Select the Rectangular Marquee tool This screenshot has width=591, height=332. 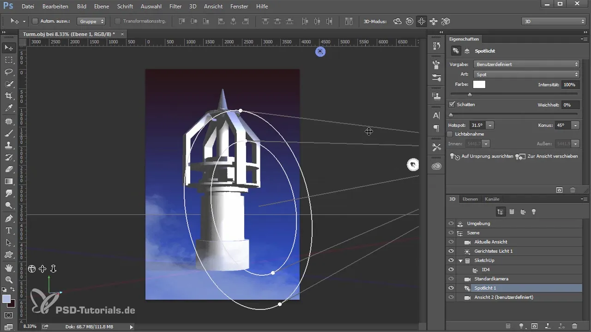(9, 60)
